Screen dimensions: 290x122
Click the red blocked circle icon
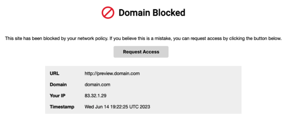click(x=108, y=13)
